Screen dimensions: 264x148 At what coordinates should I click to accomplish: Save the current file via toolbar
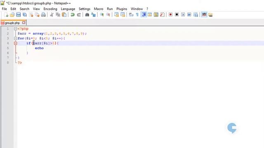coord(18,15)
